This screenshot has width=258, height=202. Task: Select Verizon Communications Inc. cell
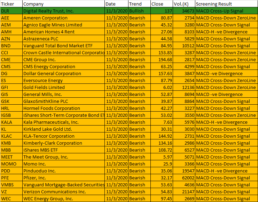point(63,192)
